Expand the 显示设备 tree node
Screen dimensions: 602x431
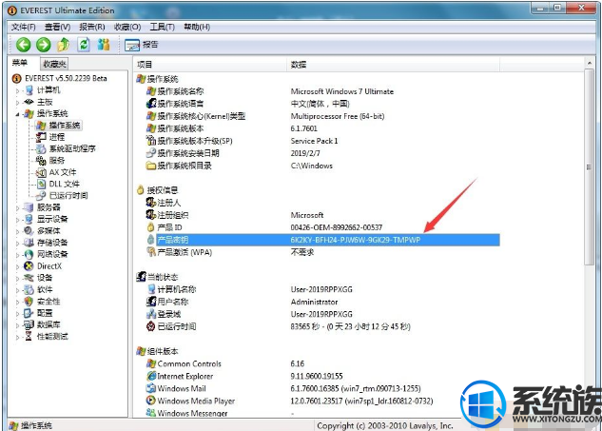pyautogui.click(x=17, y=220)
